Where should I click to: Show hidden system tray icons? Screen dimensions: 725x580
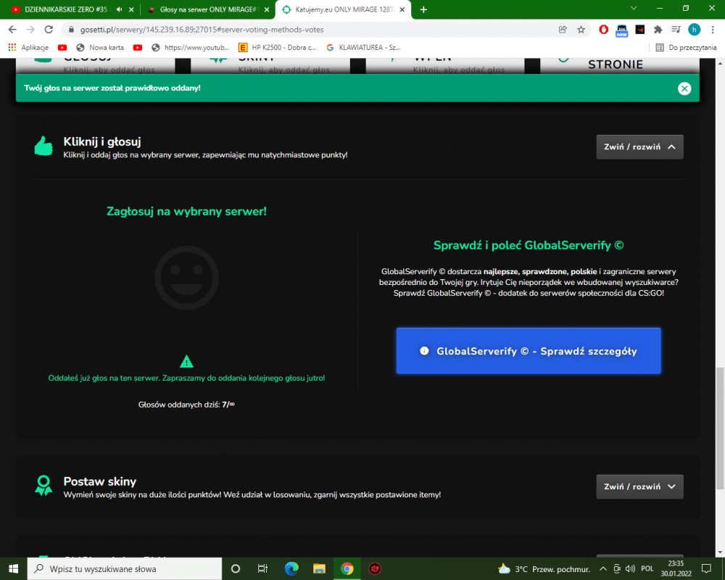[x=603, y=569]
